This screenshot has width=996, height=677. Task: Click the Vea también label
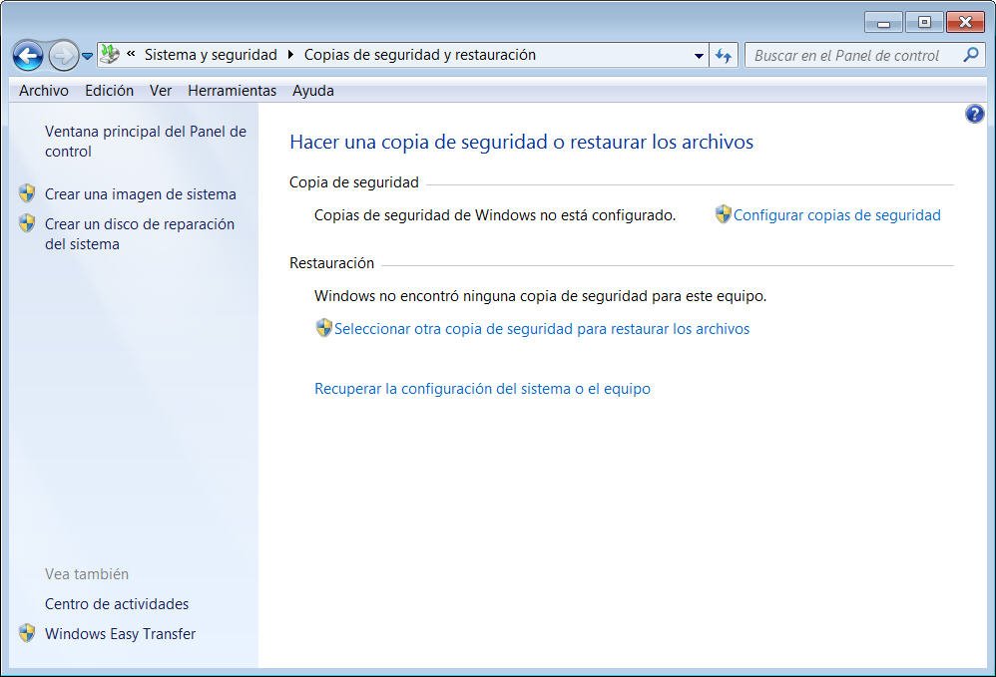87,574
